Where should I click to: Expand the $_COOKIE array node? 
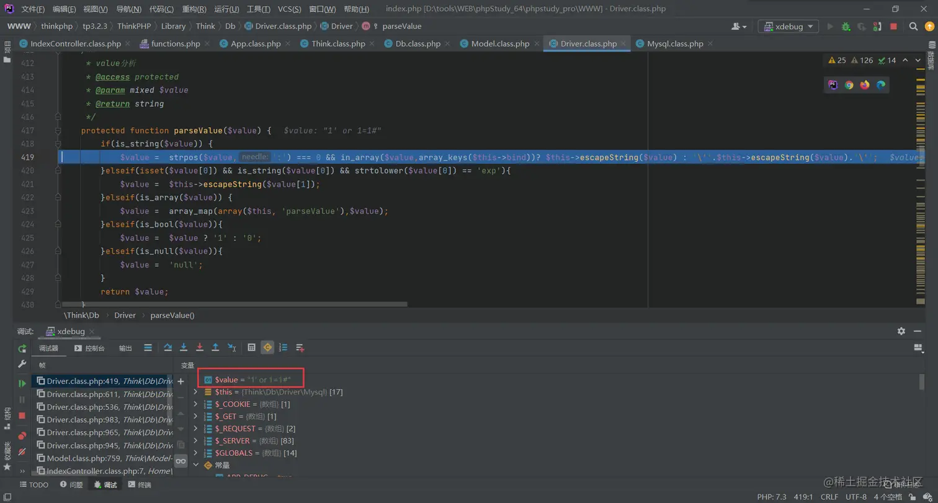[x=196, y=404]
